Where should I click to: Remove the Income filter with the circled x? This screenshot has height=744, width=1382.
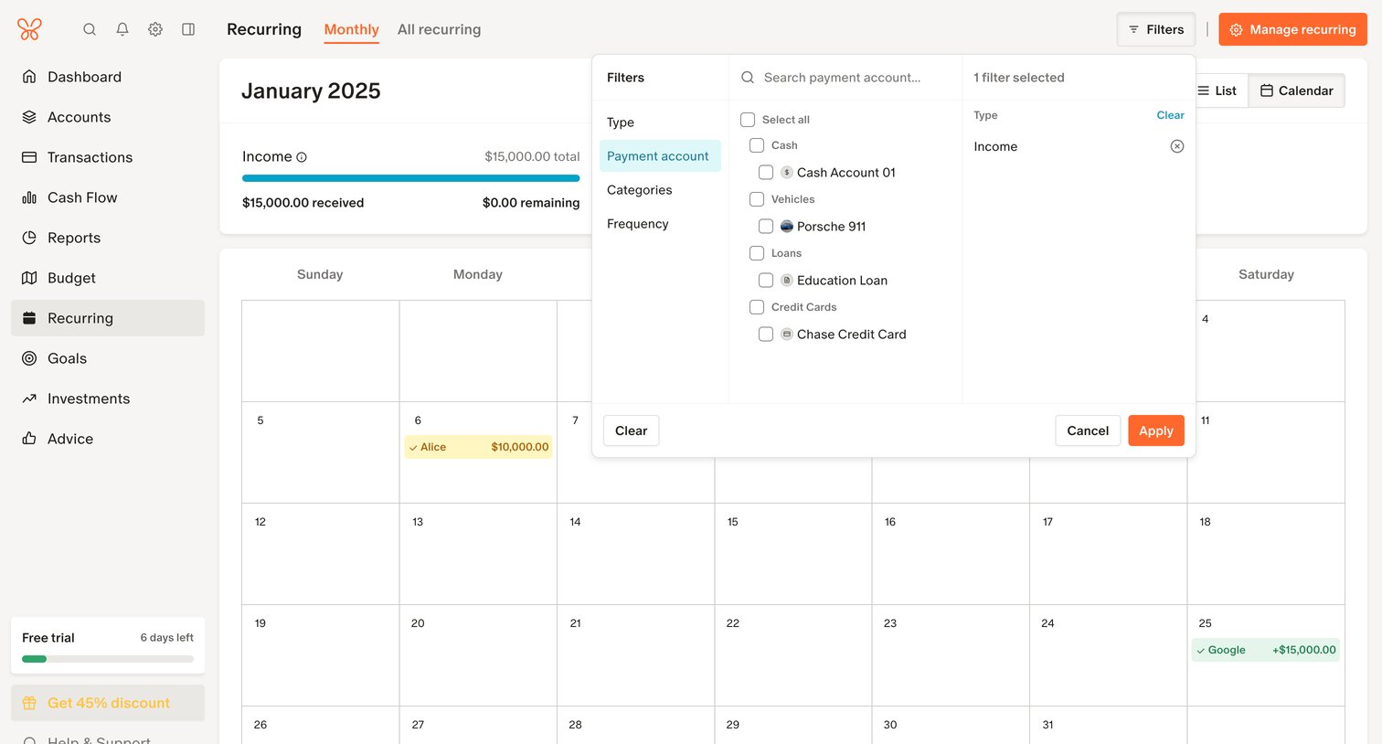(1177, 146)
